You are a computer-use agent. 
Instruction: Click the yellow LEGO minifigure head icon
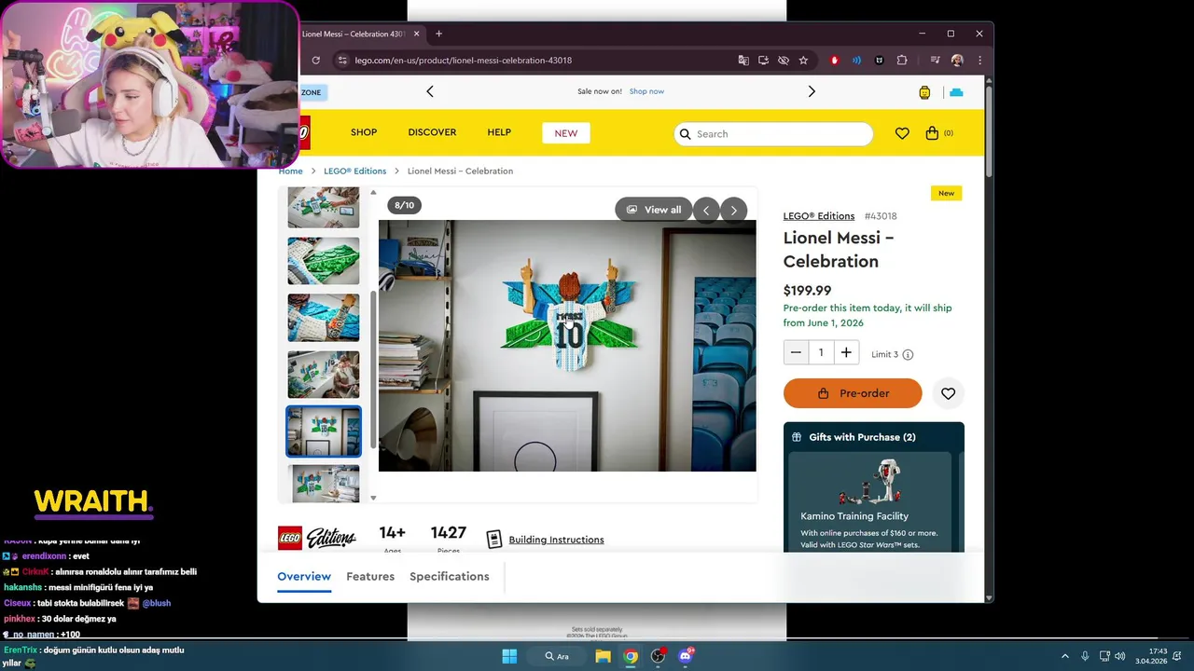(x=924, y=92)
